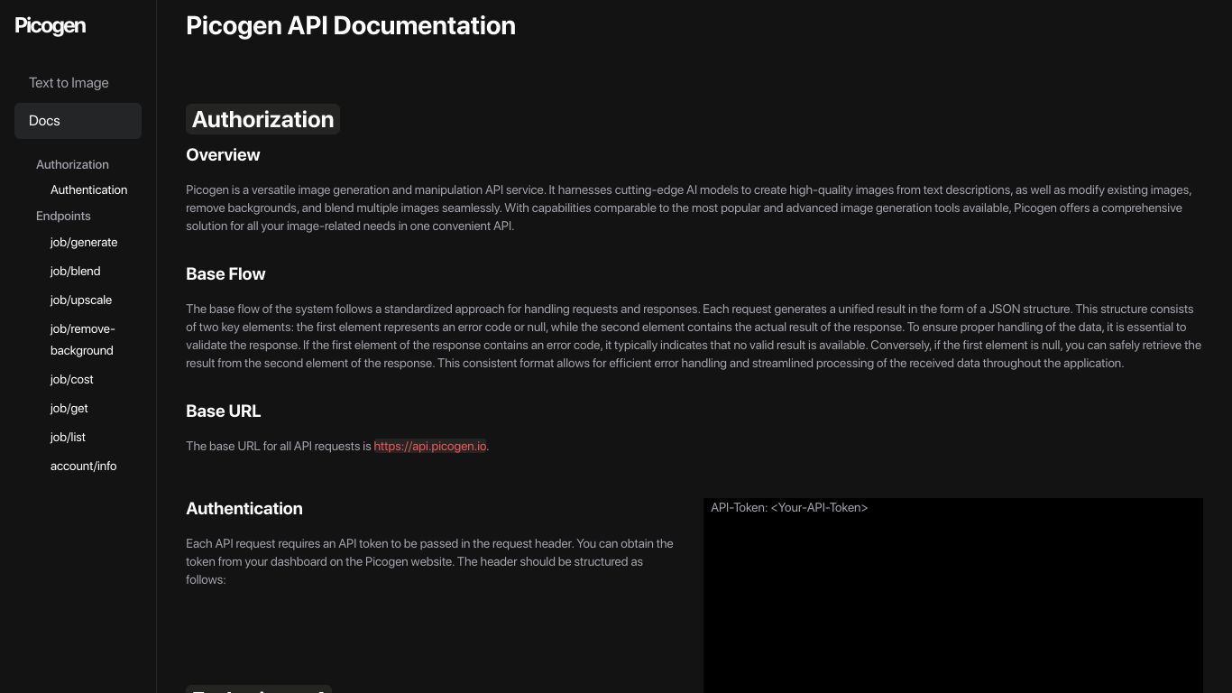The width and height of the screenshot is (1232, 693).
Task: View the job/get endpoint docs
Action: tap(69, 408)
